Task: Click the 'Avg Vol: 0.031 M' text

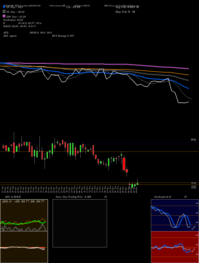Action: (x=127, y=7)
